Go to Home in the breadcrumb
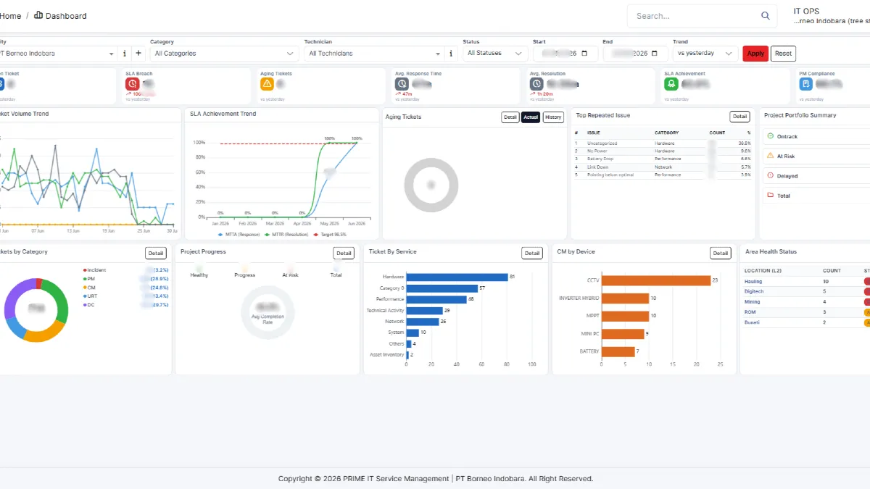This screenshot has width=870, height=489. pyautogui.click(x=10, y=16)
